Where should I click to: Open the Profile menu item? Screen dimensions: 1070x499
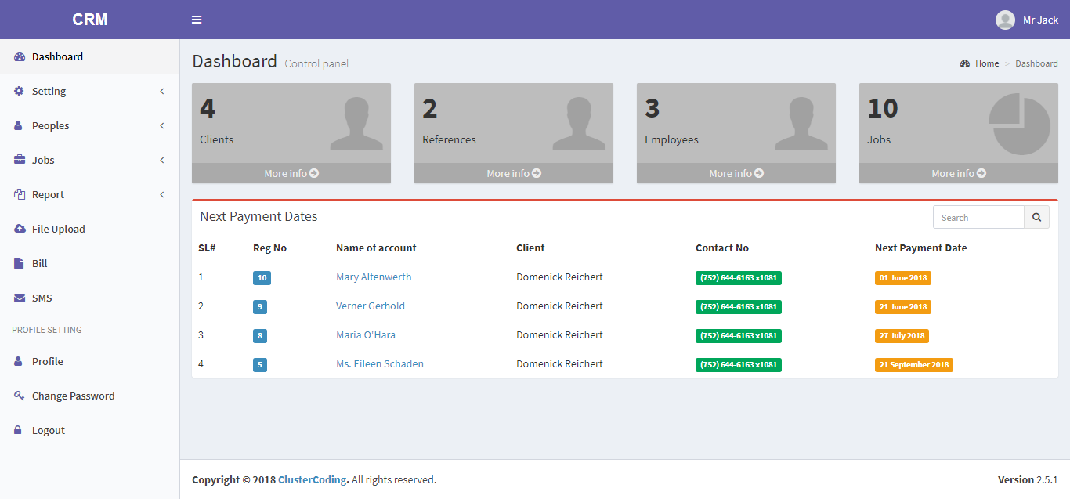(47, 361)
